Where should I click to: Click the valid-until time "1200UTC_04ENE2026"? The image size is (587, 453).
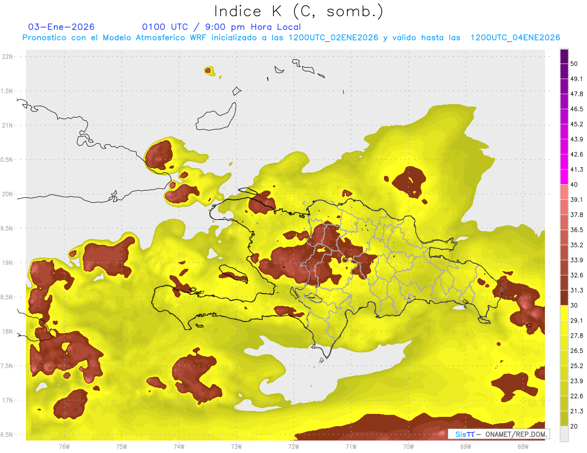(x=515, y=38)
